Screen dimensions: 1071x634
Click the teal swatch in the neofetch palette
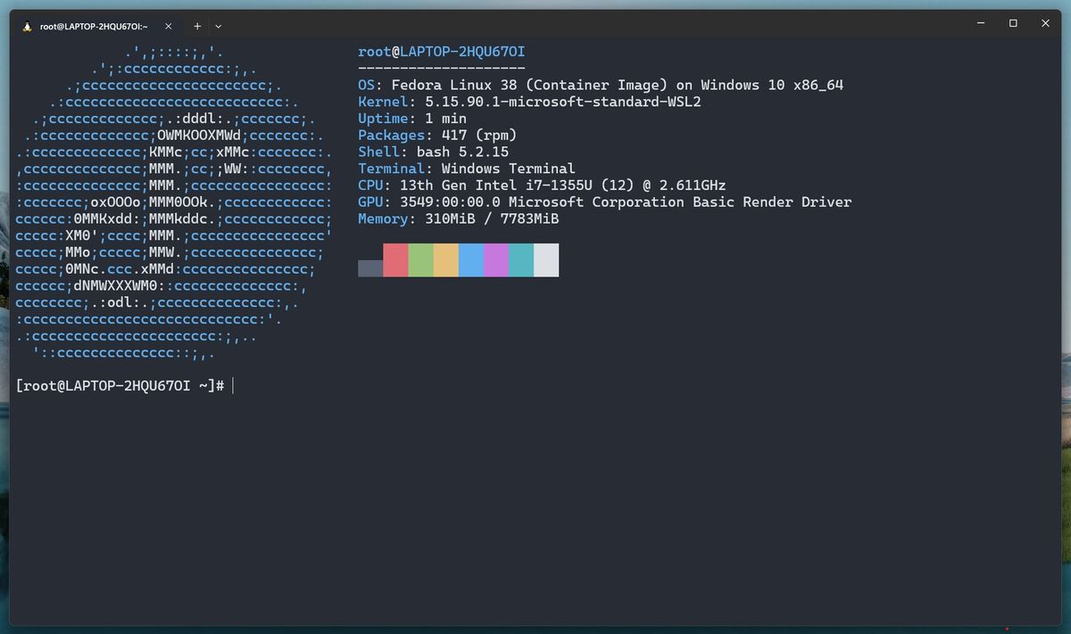click(519, 259)
